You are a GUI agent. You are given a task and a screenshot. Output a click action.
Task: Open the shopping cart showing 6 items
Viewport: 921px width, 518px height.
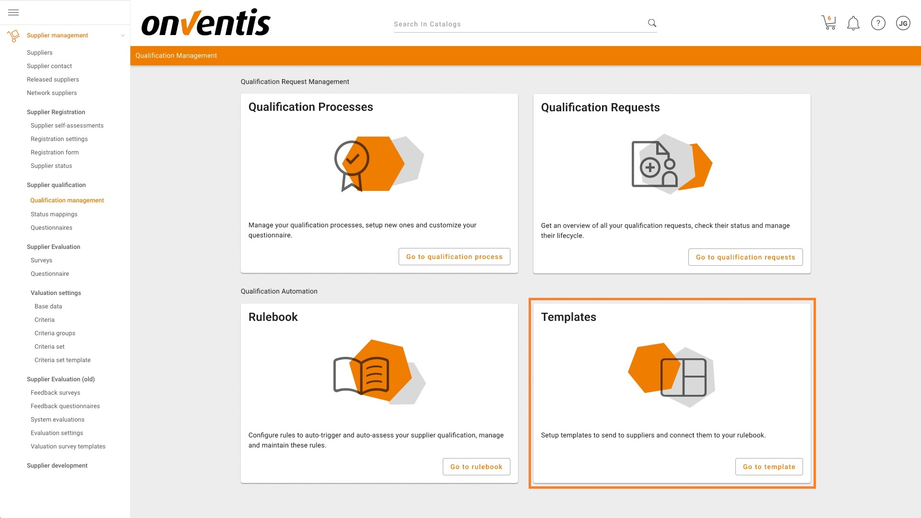click(829, 23)
